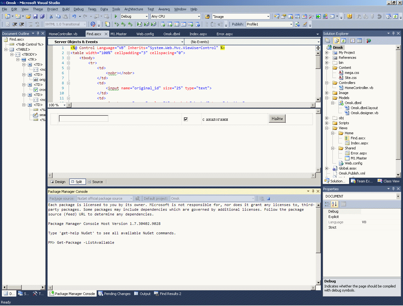403x306 pixels.
Task: Collapse the Controllers folder in Solution Explorer
Action: pos(327,83)
